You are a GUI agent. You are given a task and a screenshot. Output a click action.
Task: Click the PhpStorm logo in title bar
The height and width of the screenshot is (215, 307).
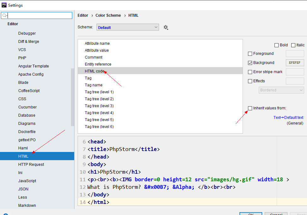click(x=4, y=5)
